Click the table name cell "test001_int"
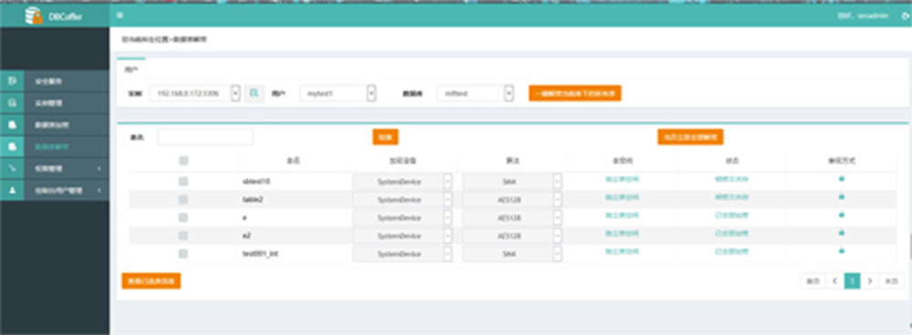The image size is (912, 335). coord(259,254)
